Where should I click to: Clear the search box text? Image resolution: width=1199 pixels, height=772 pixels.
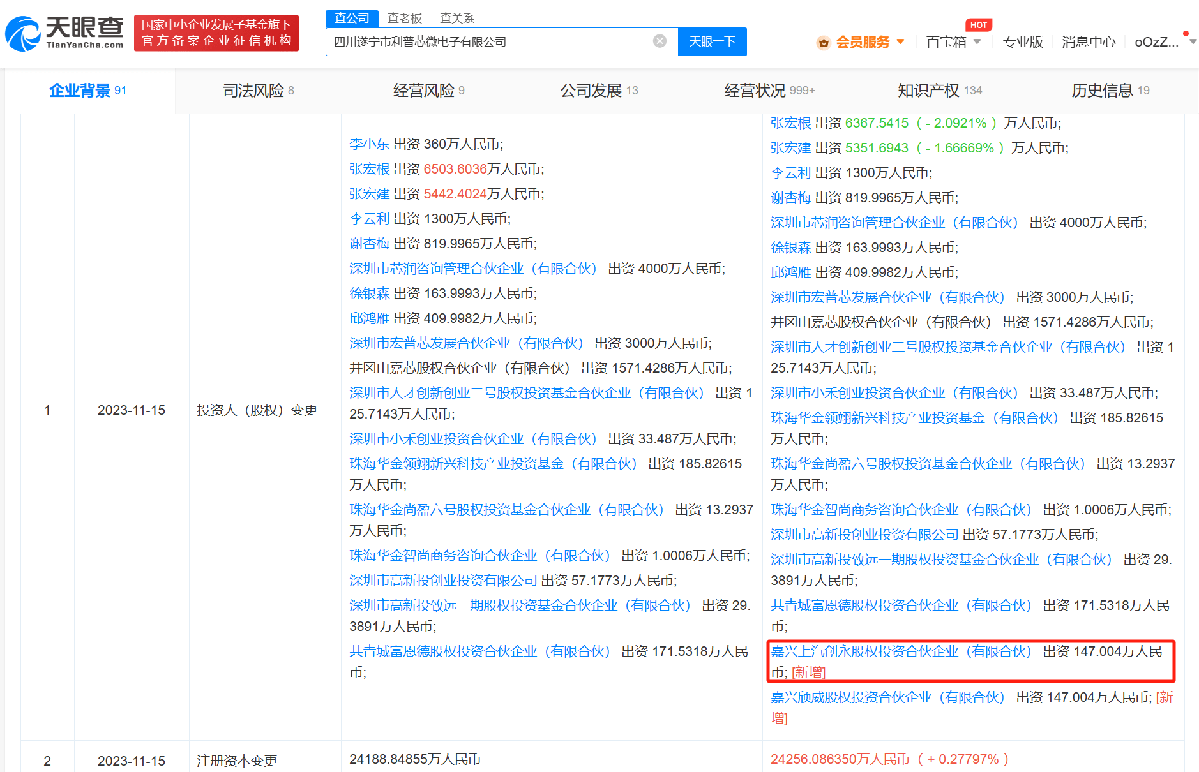pos(660,41)
